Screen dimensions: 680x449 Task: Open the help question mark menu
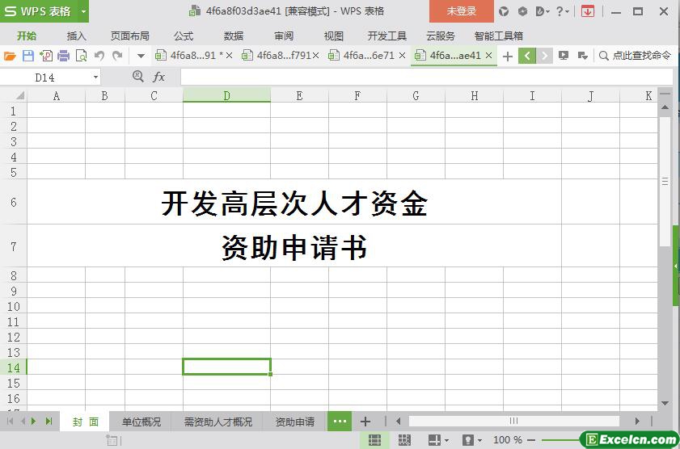point(562,11)
